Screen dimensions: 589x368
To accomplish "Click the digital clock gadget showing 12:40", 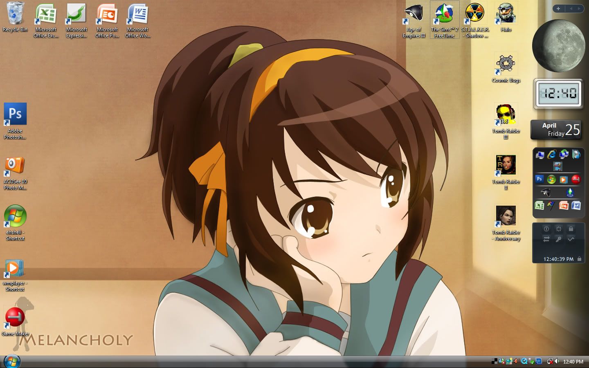I will (x=558, y=94).
